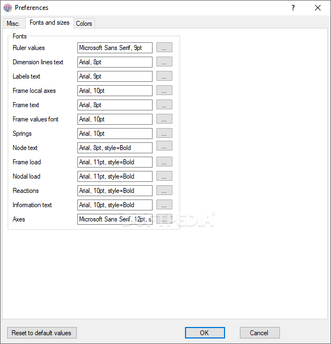Click the Frame values font field
The height and width of the screenshot is (344, 331).
coord(115,119)
